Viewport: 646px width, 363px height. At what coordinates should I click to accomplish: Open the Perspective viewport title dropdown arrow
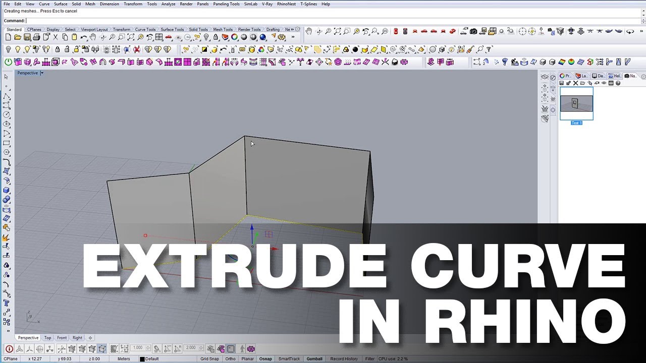click(x=42, y=73)
